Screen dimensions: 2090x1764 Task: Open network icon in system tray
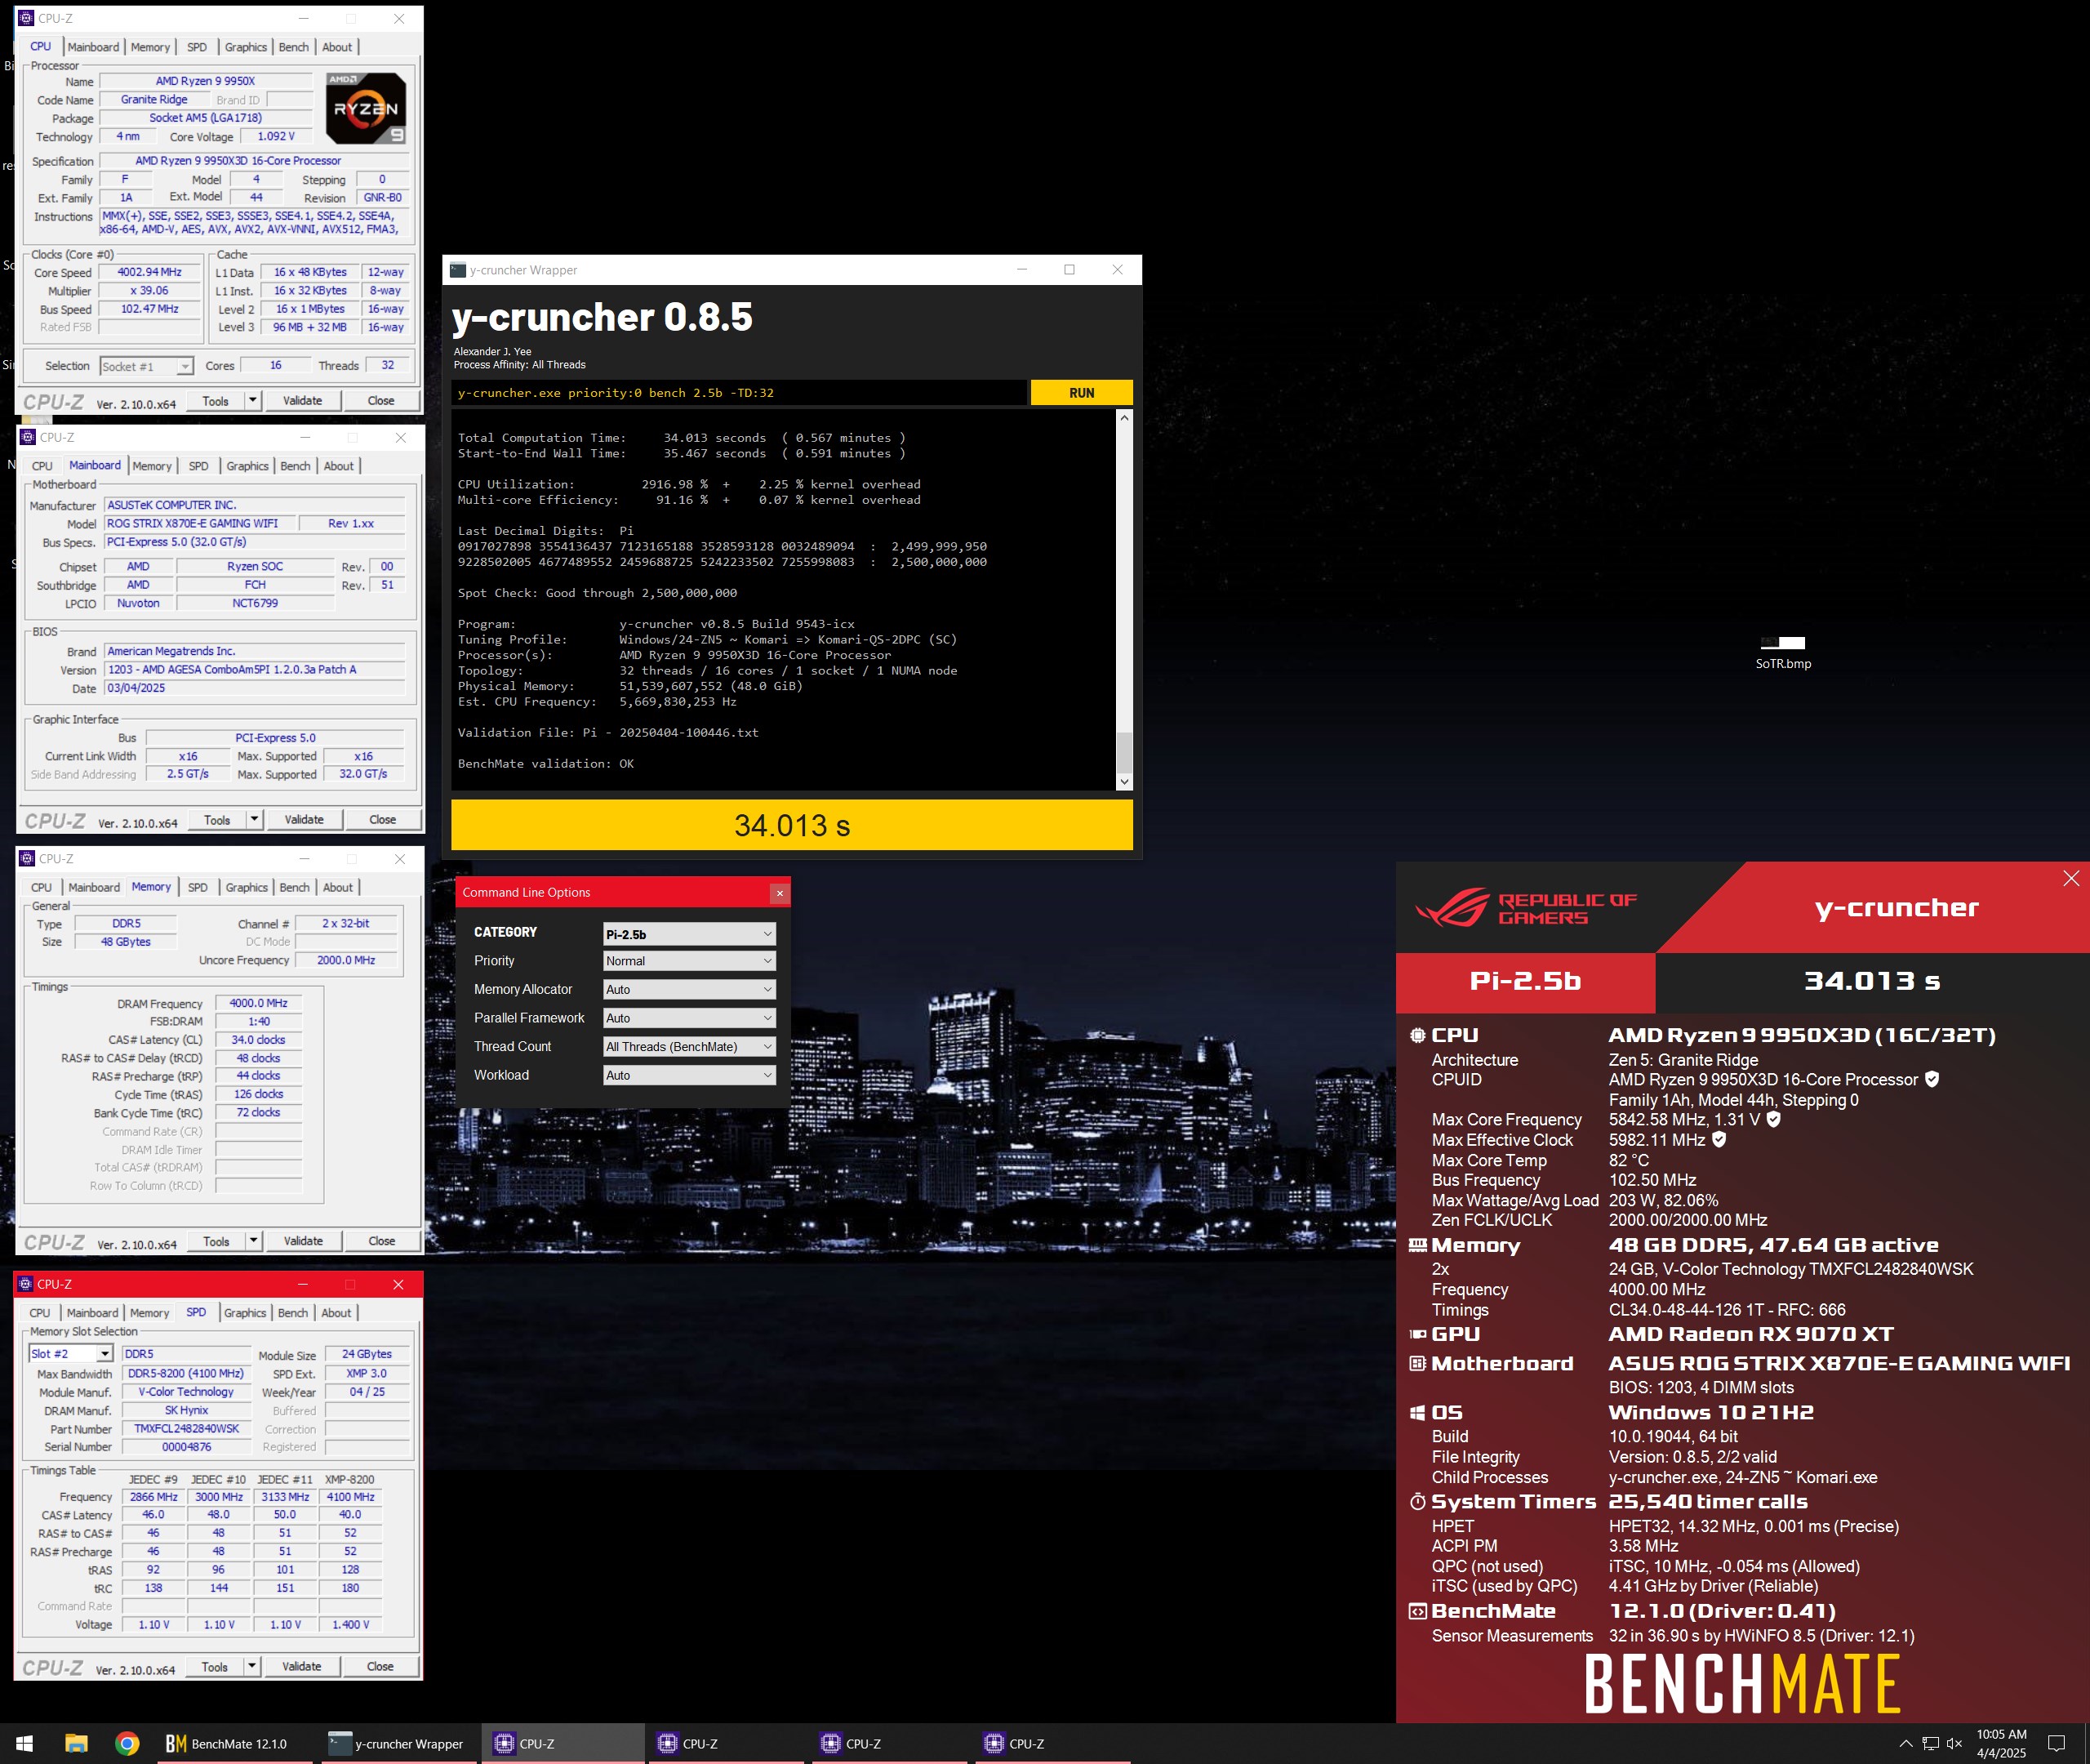(x=1930, y=1744)
